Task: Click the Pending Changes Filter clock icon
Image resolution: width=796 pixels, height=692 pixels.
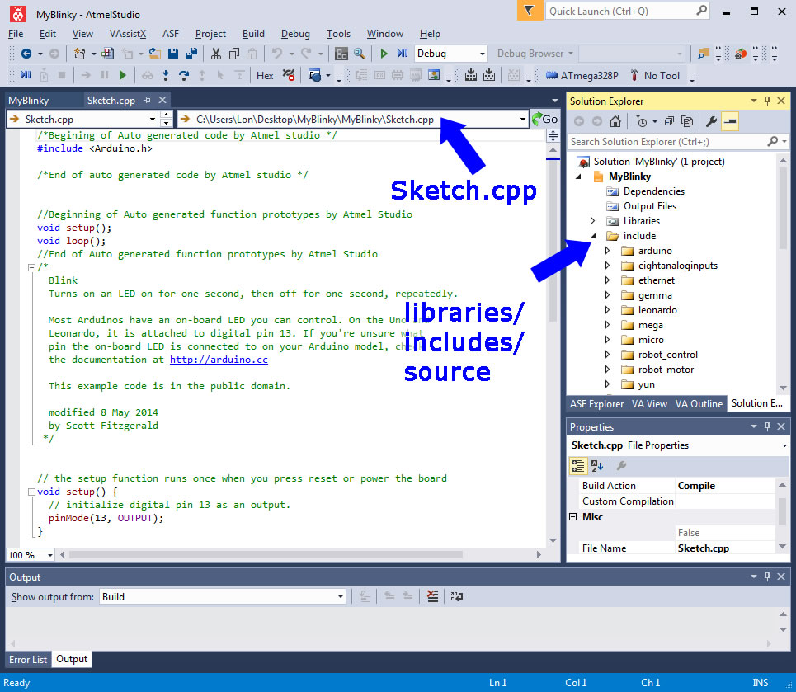Action: (x=642, y=121)
